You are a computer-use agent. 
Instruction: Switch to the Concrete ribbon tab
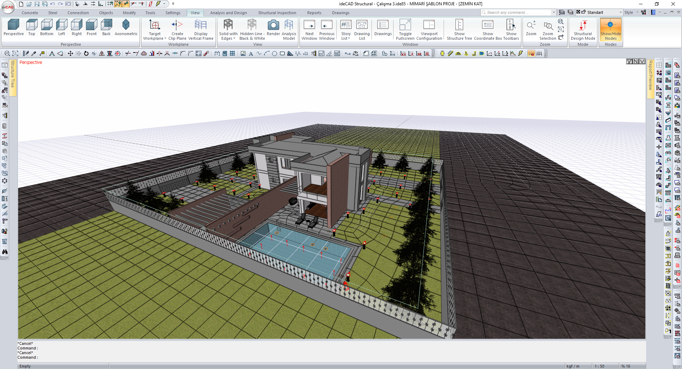(30, 13)
